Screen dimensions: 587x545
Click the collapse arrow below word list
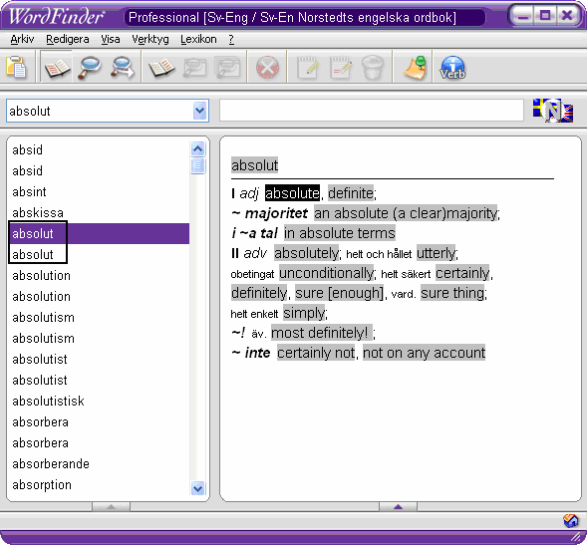pos(111,507)
